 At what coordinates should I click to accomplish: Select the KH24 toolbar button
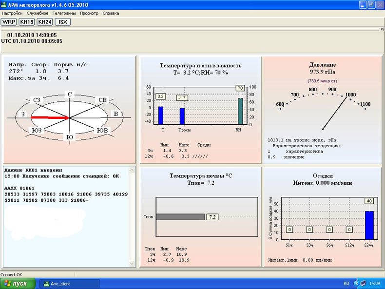[x=44, y=22]
